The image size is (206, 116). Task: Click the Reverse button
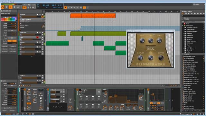tap(13, 49)
